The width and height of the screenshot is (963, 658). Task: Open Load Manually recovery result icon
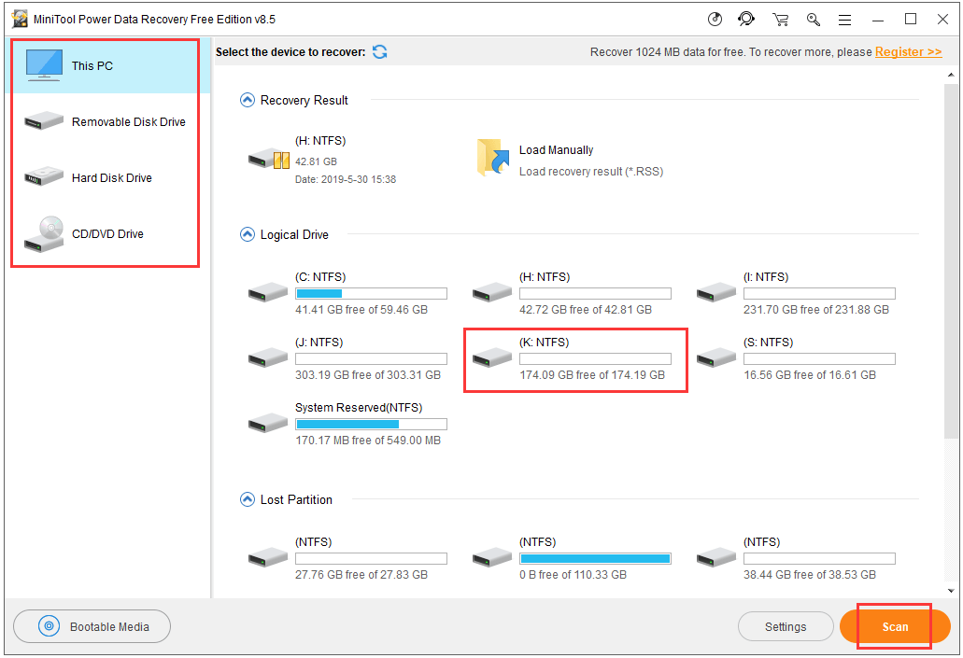point(492,158)
